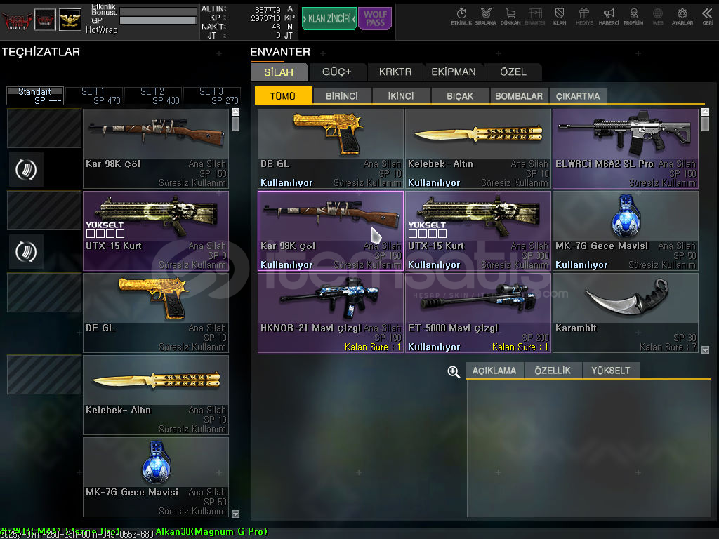Open AÇIKLAMA description tab
Viewport: 719px width, 539px height.
(x=494, y=371)
